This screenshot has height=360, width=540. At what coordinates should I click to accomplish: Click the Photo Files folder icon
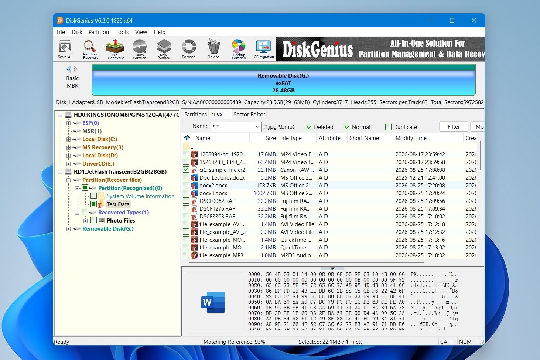click(x=101, y=221)
